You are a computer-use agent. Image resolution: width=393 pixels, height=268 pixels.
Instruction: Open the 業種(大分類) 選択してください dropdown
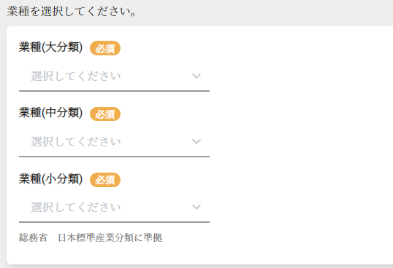click(x=114, y=76)
